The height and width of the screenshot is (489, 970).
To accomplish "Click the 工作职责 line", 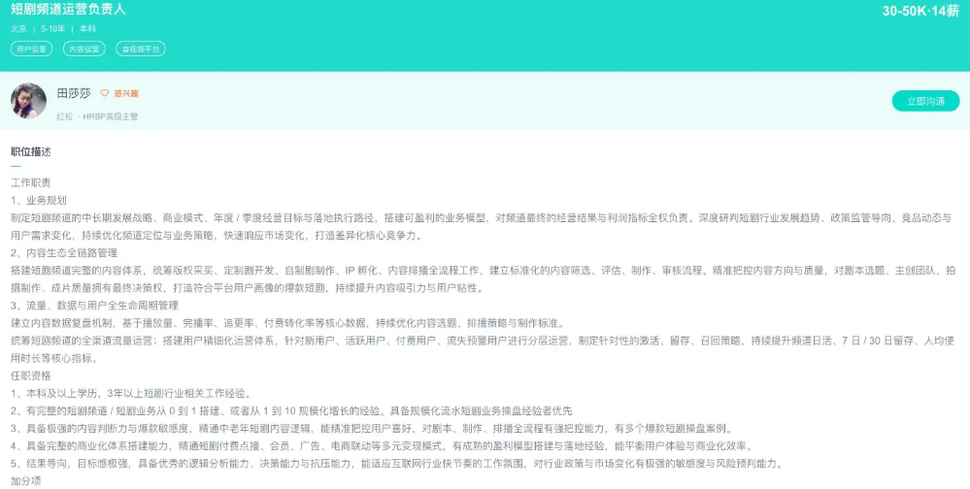I will 31,183.
